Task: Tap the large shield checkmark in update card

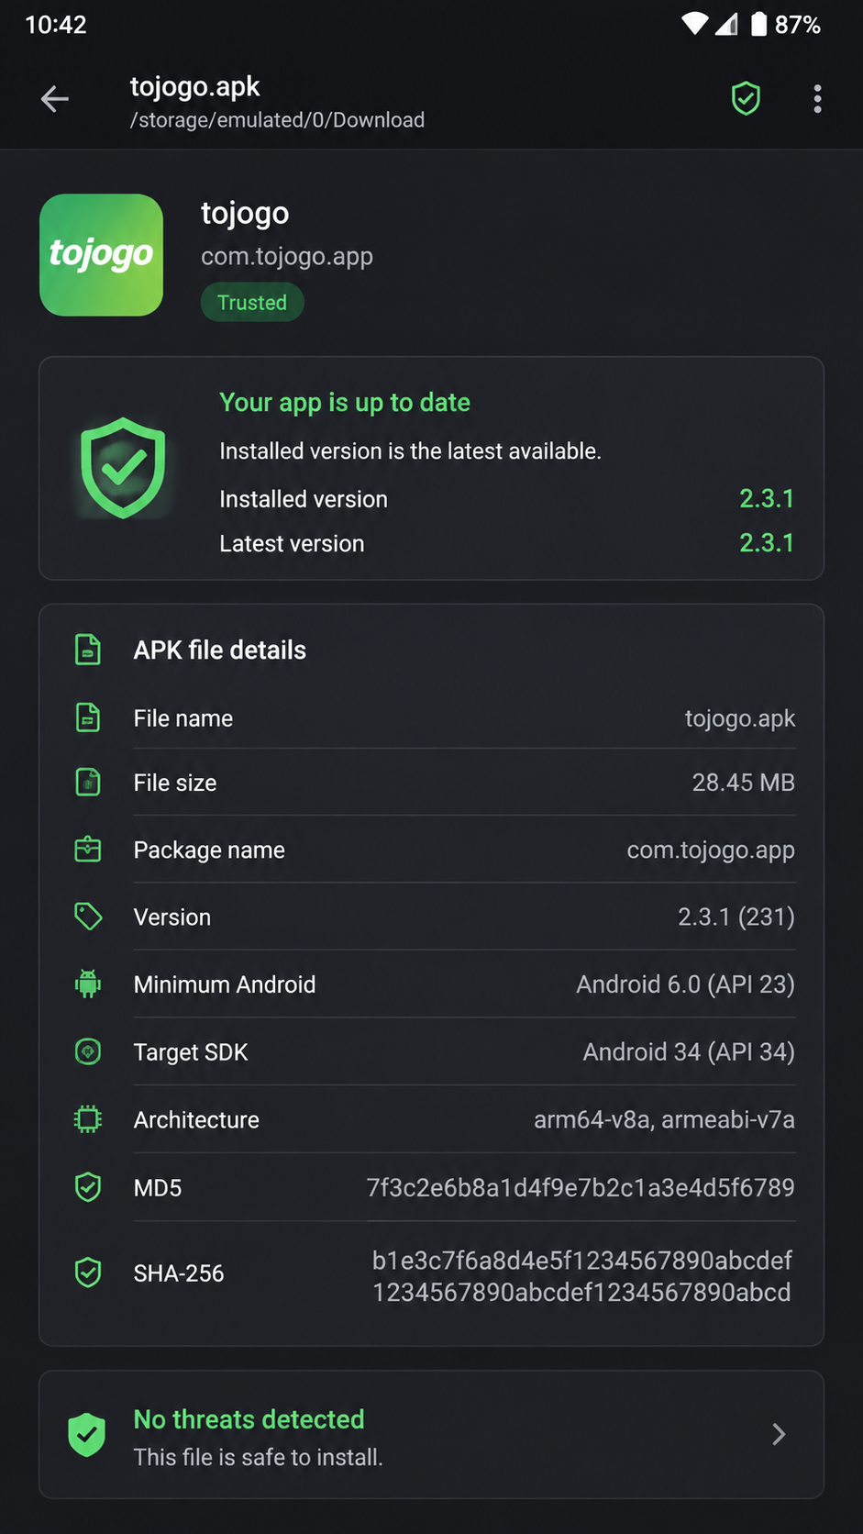Action: click(x=123, y=468)
